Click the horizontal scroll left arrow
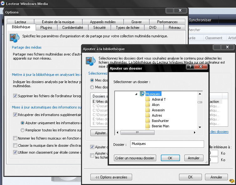Screen dimensions: 236x185 [117, 133]
